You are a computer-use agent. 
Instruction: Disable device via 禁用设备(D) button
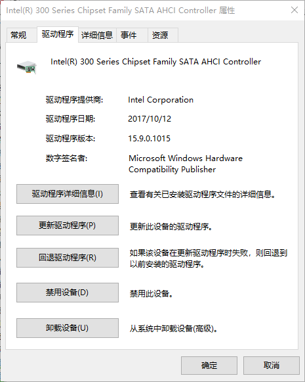[68, 293]
